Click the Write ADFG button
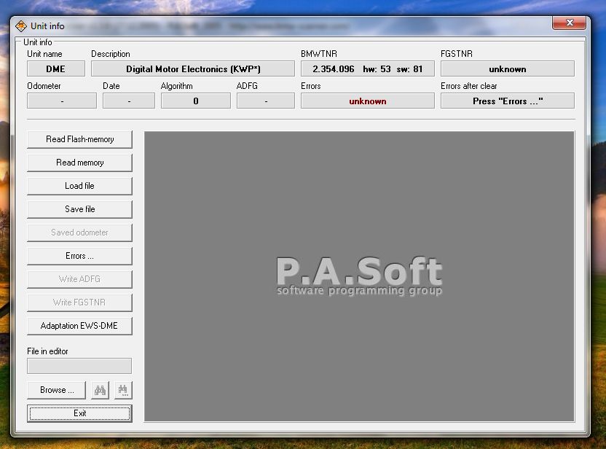 click(79, 279)
